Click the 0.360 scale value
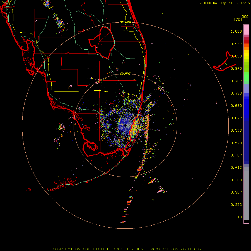The width and height of the screenshot is (251, 251). (236, 180)
